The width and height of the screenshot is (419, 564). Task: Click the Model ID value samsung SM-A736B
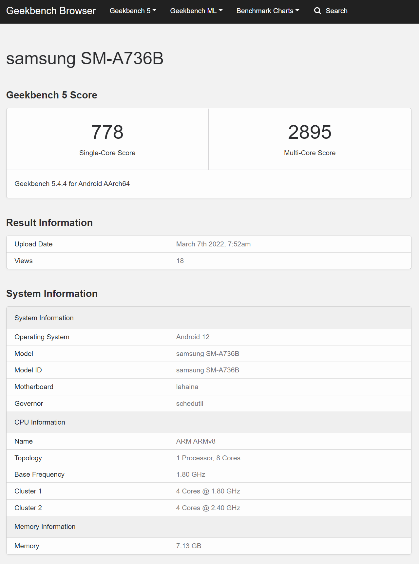tap(208, 370)
